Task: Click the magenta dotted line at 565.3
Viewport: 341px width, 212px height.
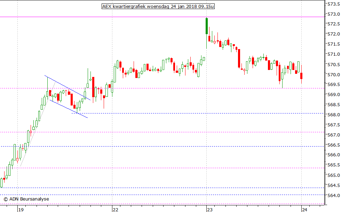Action: (162, 168)
